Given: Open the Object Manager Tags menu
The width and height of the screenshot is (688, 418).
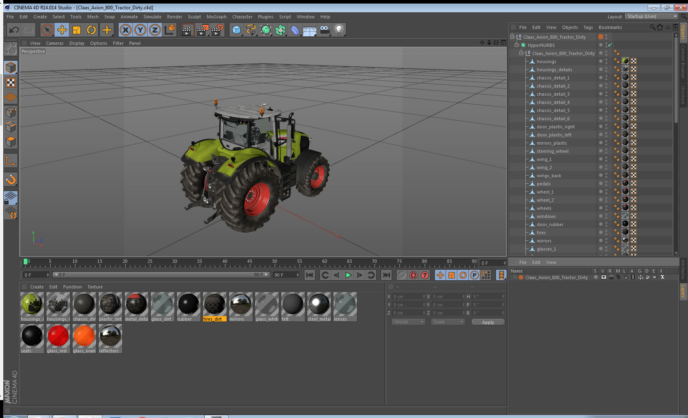Looking at the screenshot, I should pos(588,27).
